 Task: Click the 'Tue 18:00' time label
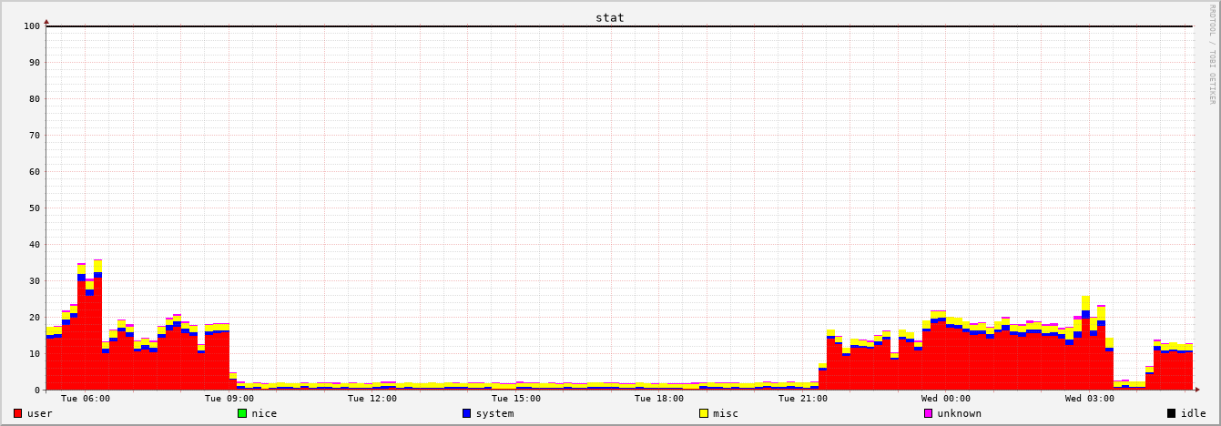(659, 399)
